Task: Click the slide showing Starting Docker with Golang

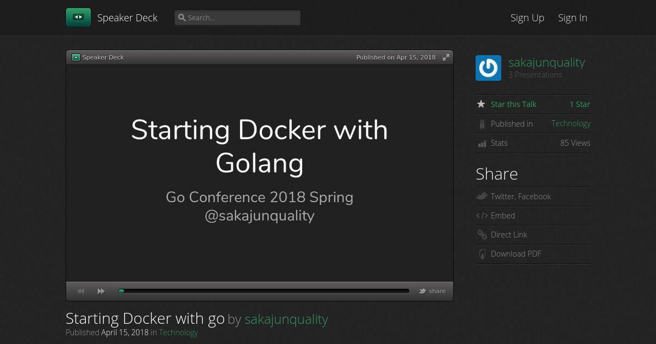Action: tap(260, 173)
